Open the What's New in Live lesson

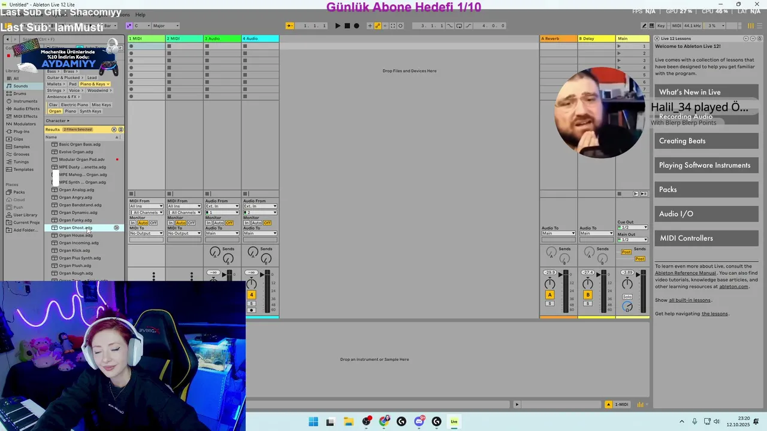[706, 92]
